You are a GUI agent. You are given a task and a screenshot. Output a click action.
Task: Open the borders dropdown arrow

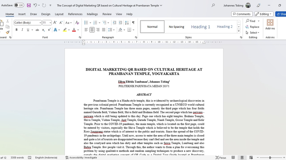point(133,30)
